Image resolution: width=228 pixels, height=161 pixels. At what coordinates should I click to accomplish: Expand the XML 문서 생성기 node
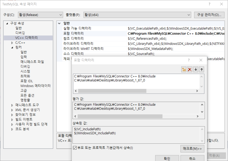(x=12, y=110)
